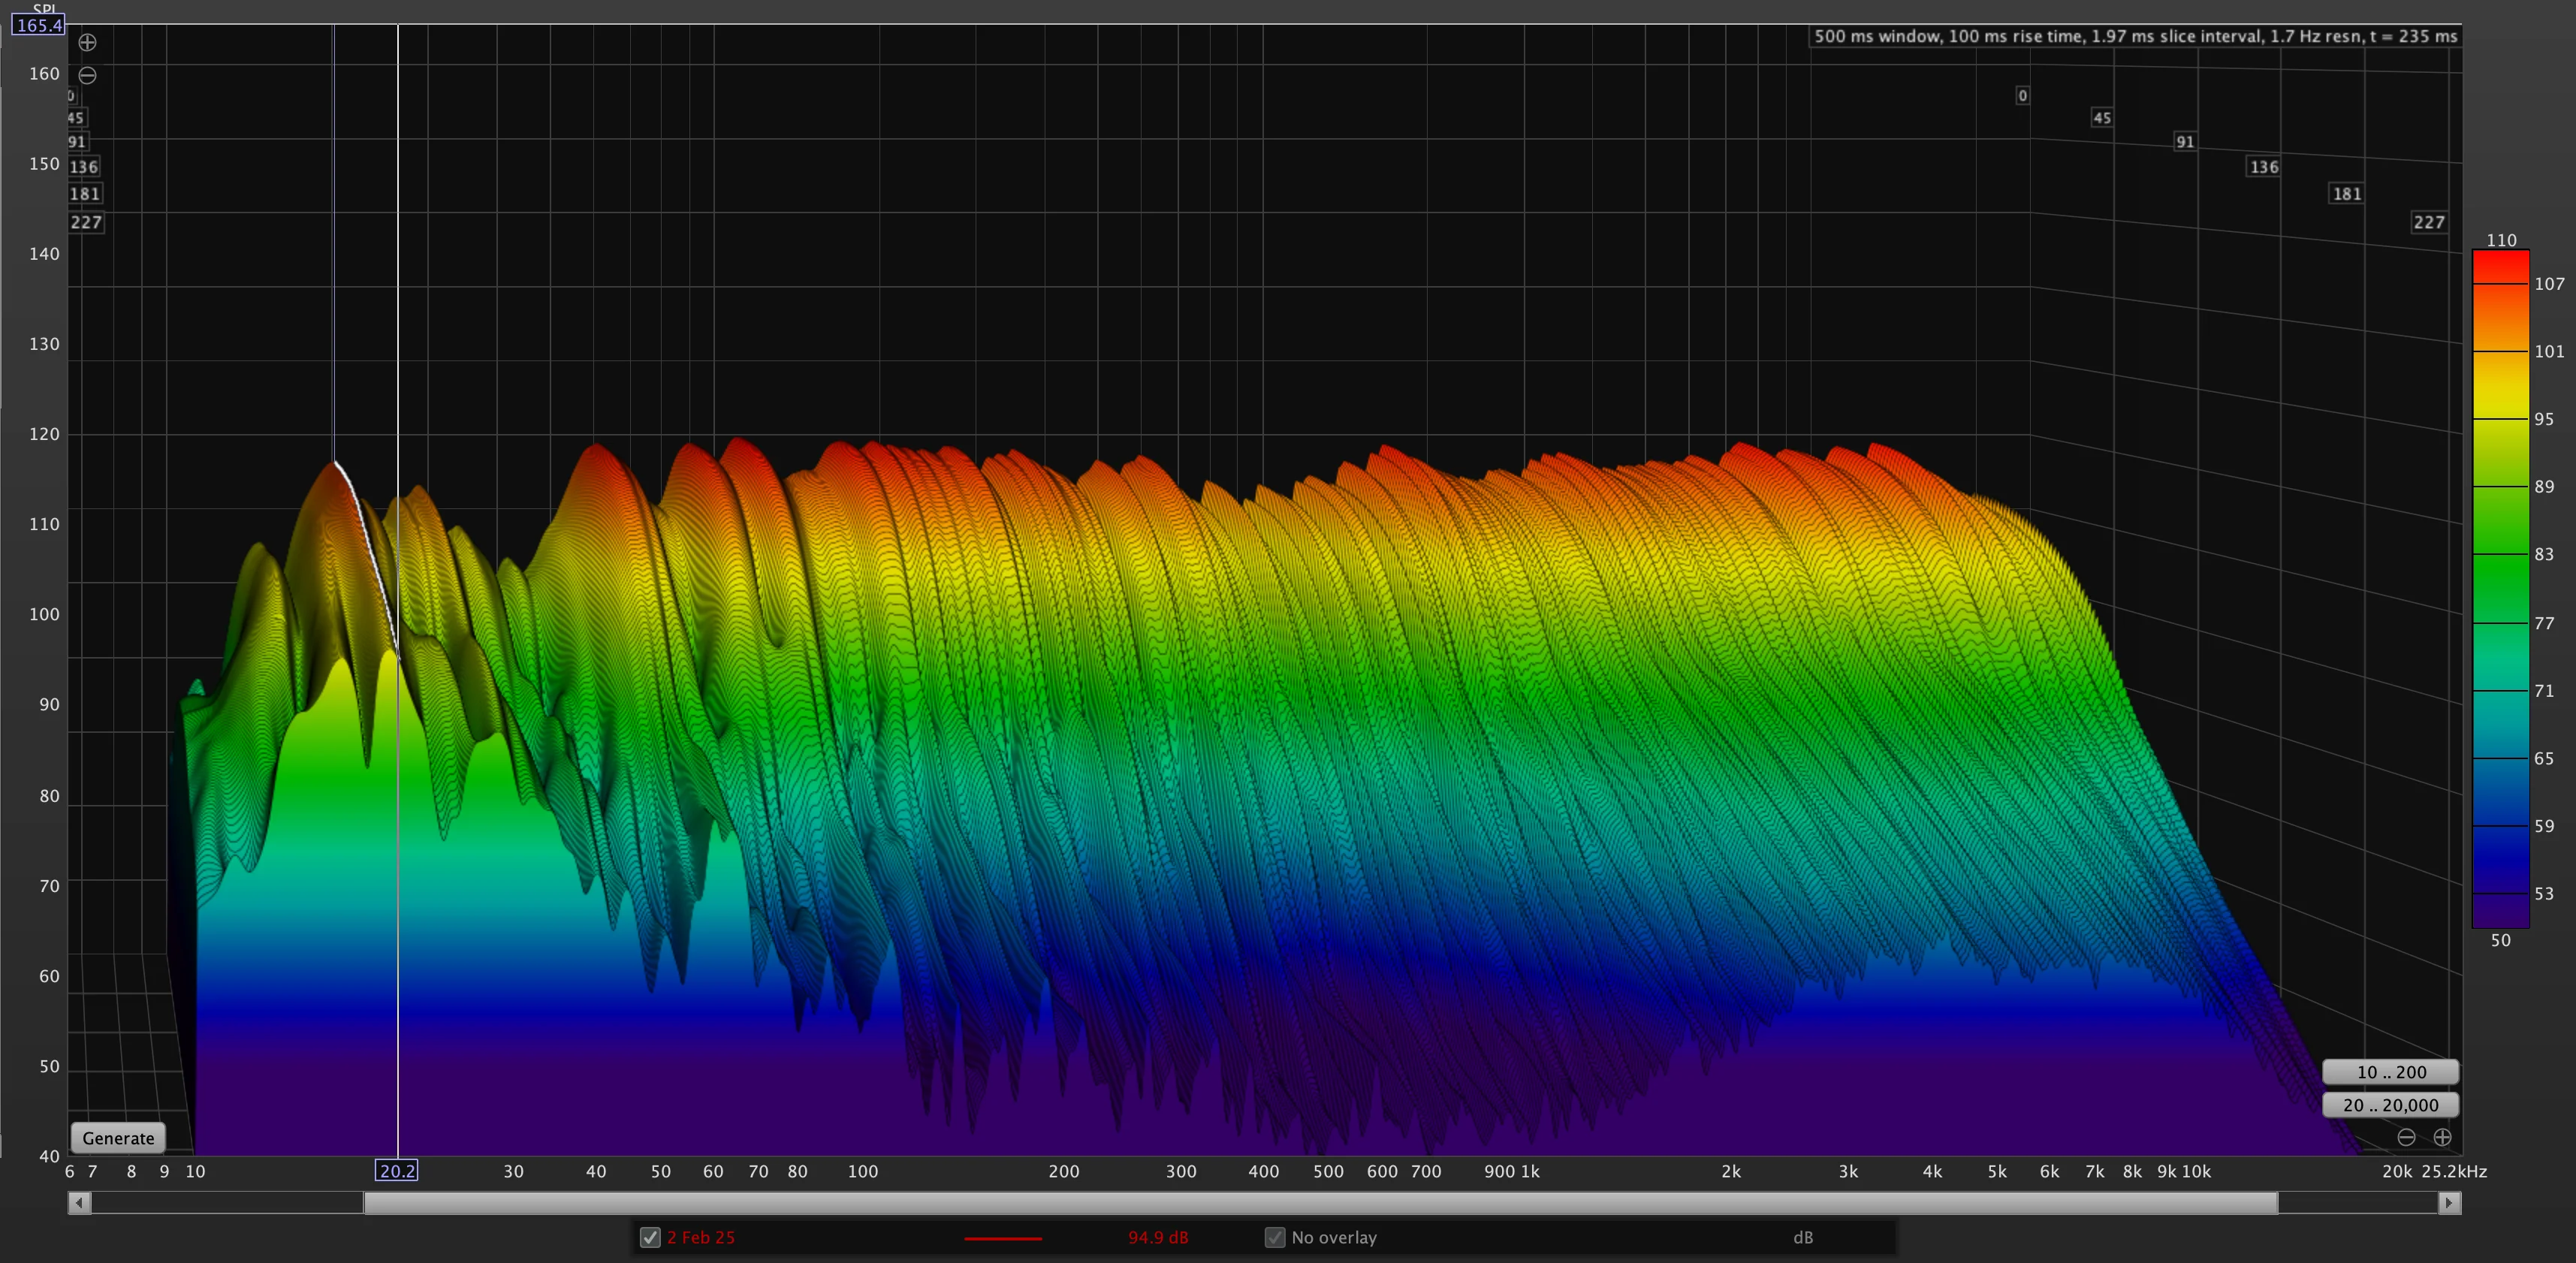The image size is (2576, 1263).
Task: Click the red trace line sample in legend
Action: point(1003,1238)
